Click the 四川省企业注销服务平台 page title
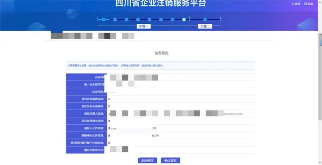The width and height of the screenshot is (322, 165). (x=161, y=3)
